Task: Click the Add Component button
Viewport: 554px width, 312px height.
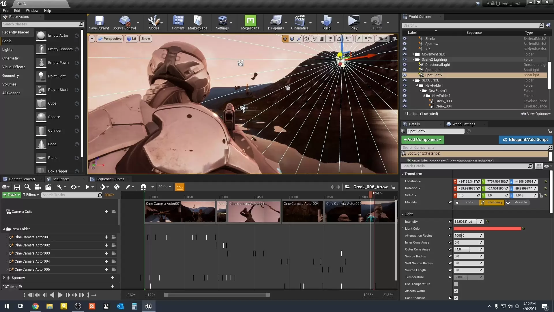Action: click(x=422, y=140)
